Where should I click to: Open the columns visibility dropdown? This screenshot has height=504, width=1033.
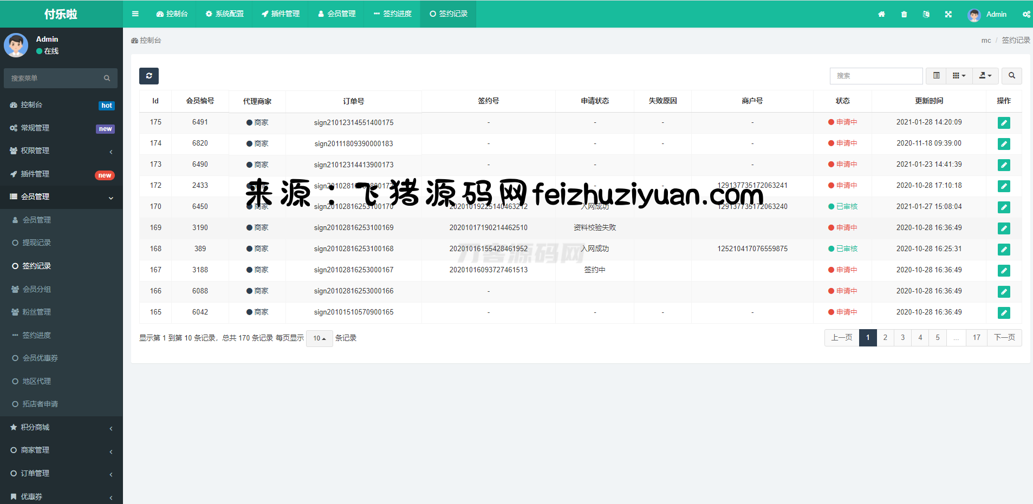(x=959, y=76)
